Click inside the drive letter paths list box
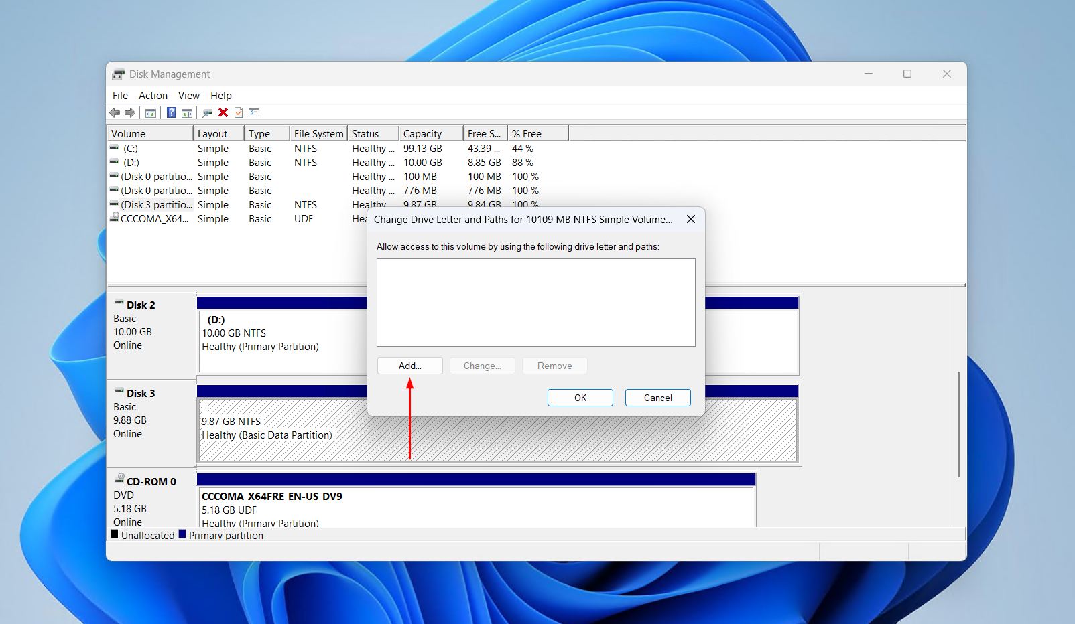 (x=536, y=303)
